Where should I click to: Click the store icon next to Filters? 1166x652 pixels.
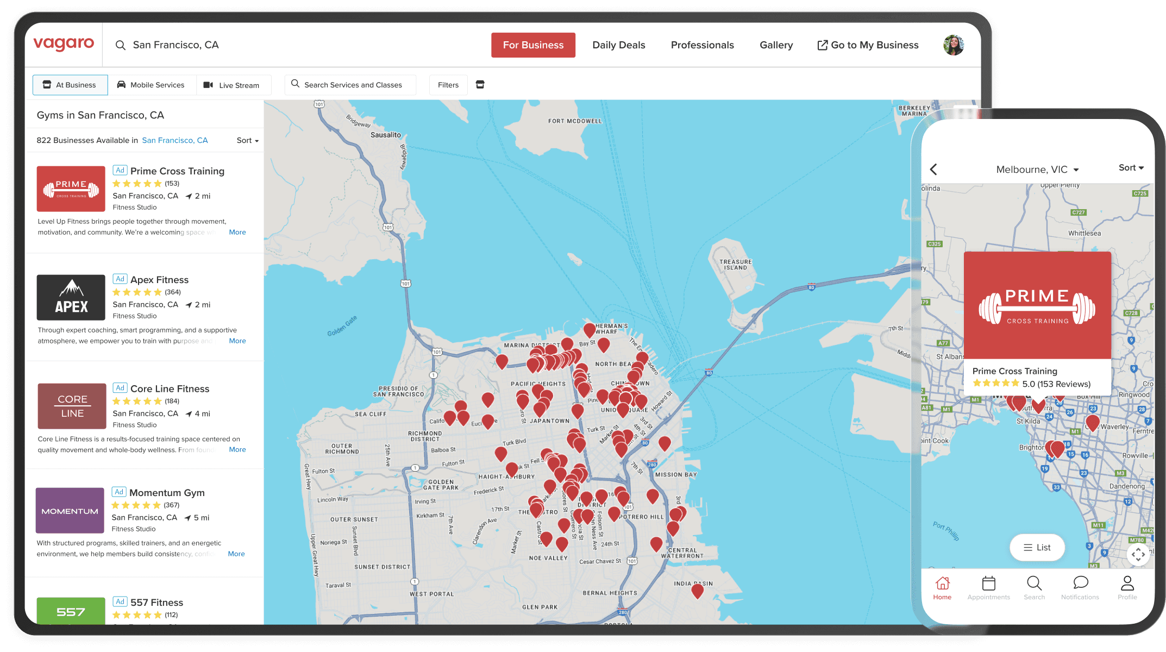click(x=480, y=85)
